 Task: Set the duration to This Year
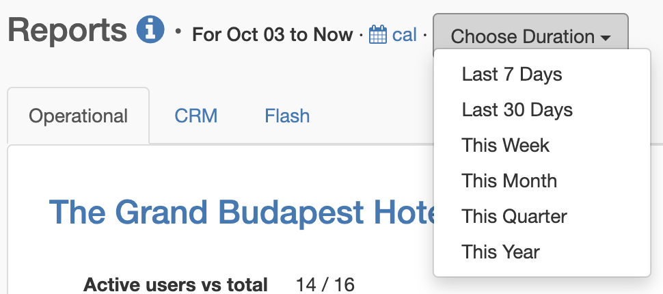click(500, 252)
